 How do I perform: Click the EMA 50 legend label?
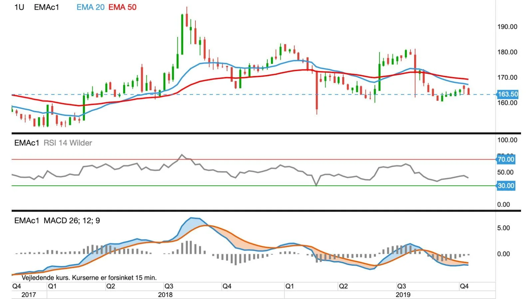click(123, 7)
